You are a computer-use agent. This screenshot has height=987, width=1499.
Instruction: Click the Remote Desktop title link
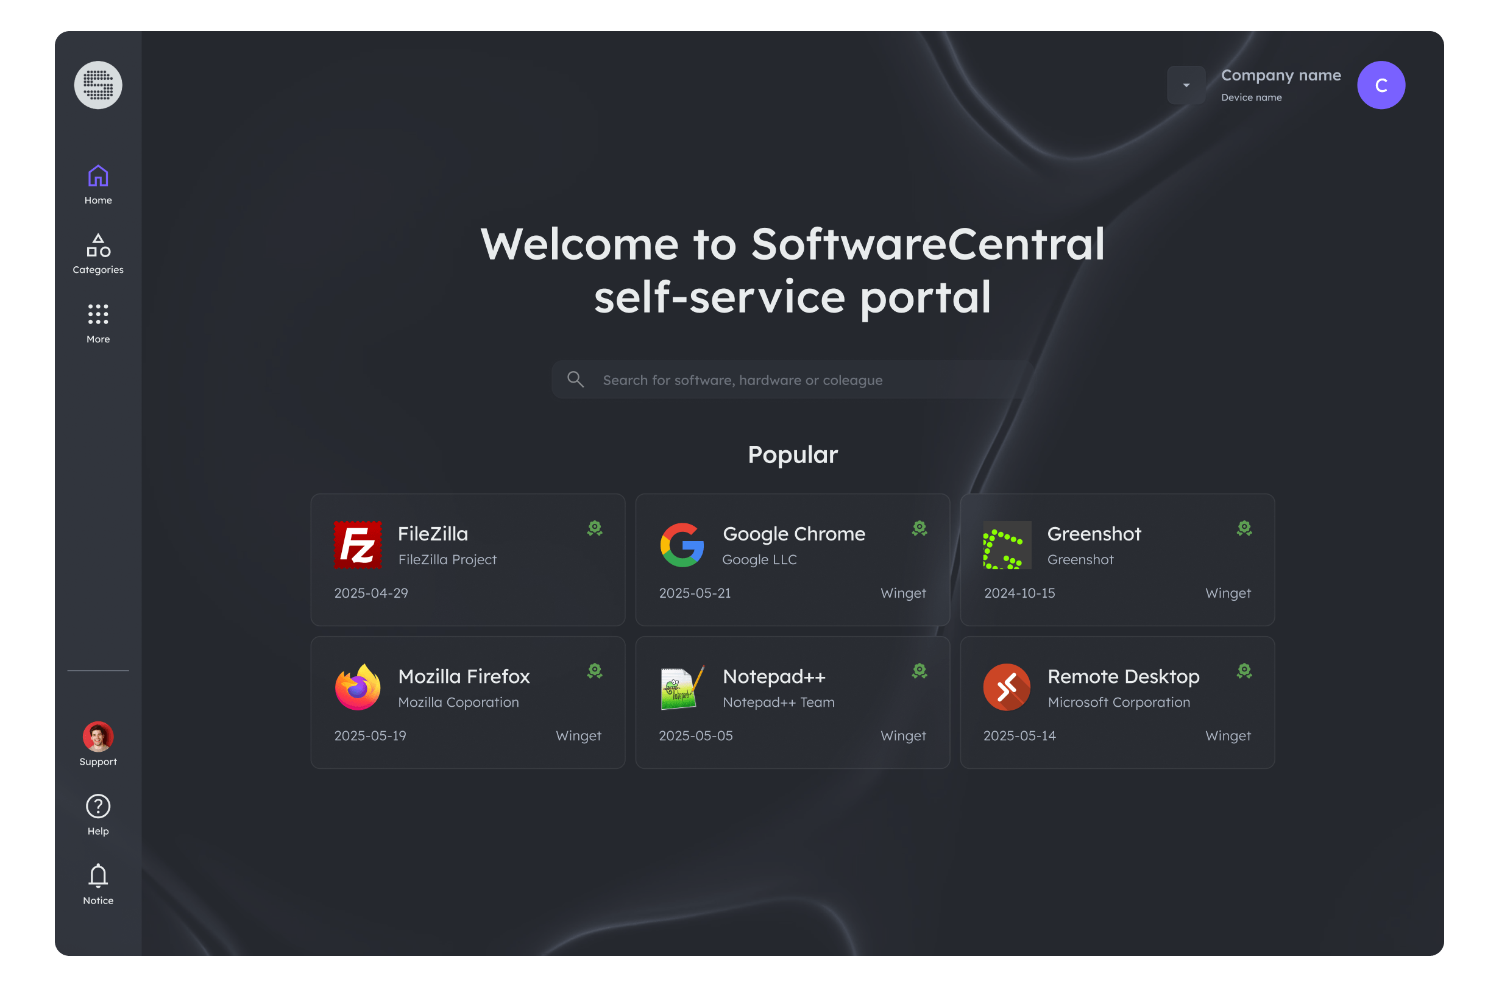(x=1123, y=676)
